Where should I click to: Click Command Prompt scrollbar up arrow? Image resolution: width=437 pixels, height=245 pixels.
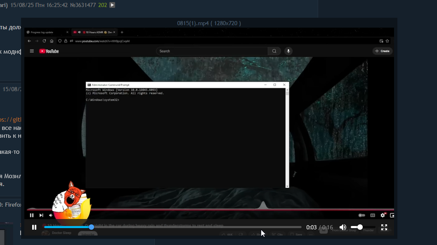(287, 90)
